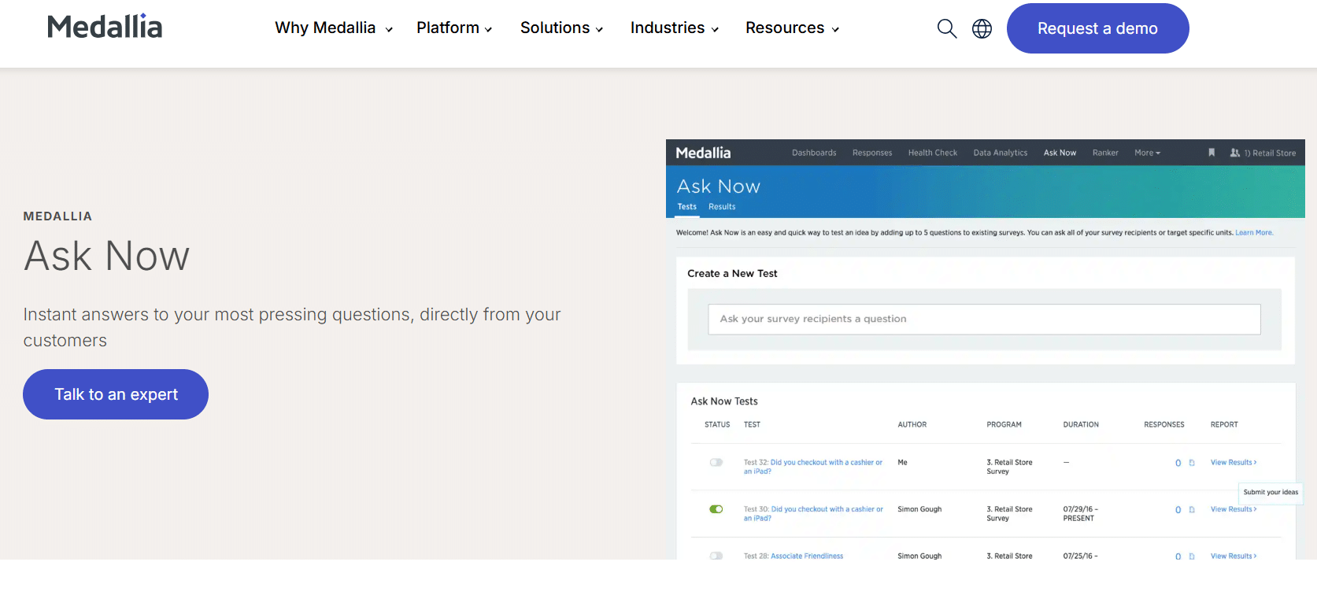Follow the Learn More link

point(1254,233)
